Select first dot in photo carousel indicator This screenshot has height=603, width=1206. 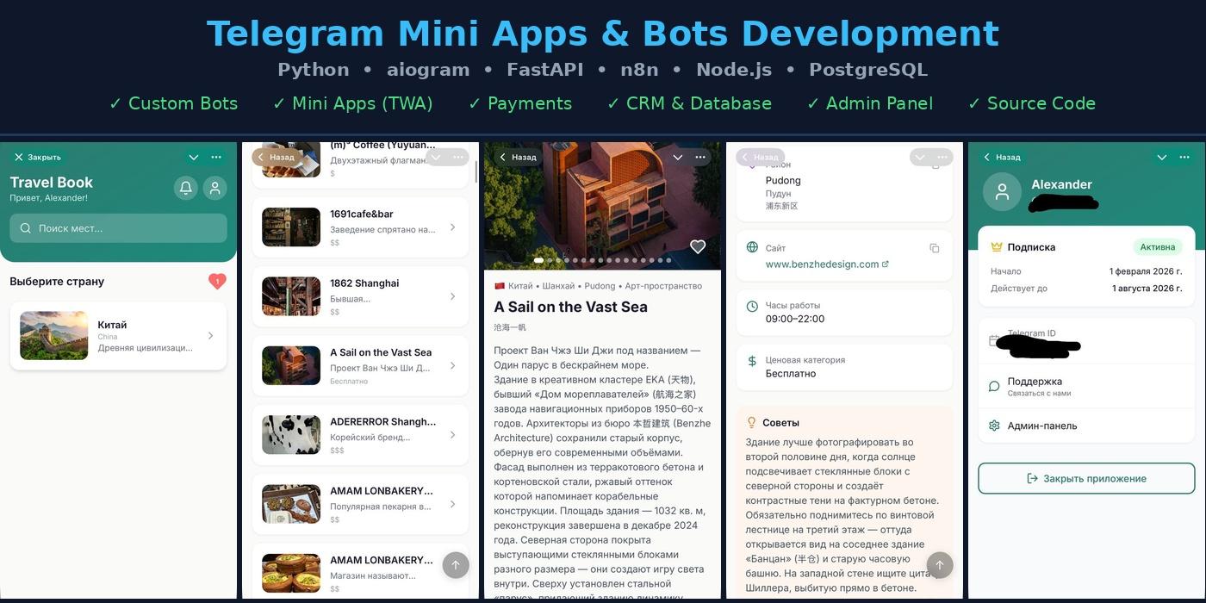[539, 260]
